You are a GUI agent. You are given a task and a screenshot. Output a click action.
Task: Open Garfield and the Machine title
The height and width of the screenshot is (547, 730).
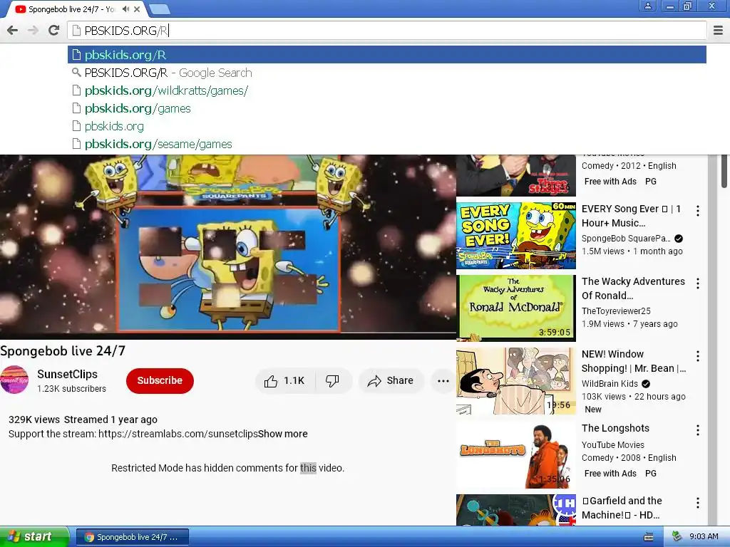coord(622,508)
